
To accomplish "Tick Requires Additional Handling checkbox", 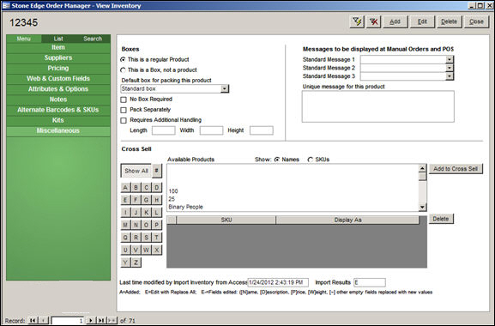I will tap(124, 121).
